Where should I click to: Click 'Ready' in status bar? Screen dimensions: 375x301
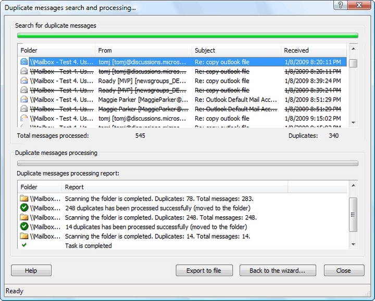click(x=15, y=291)
